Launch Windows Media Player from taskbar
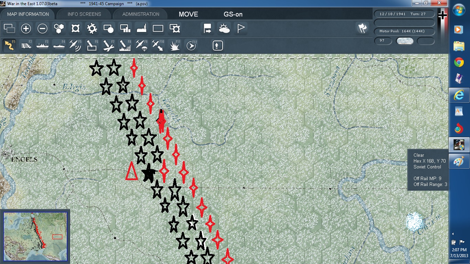 pos(459,29)
